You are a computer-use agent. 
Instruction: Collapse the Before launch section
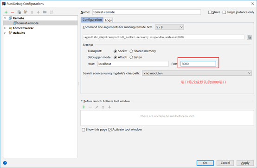click(82, 101)
